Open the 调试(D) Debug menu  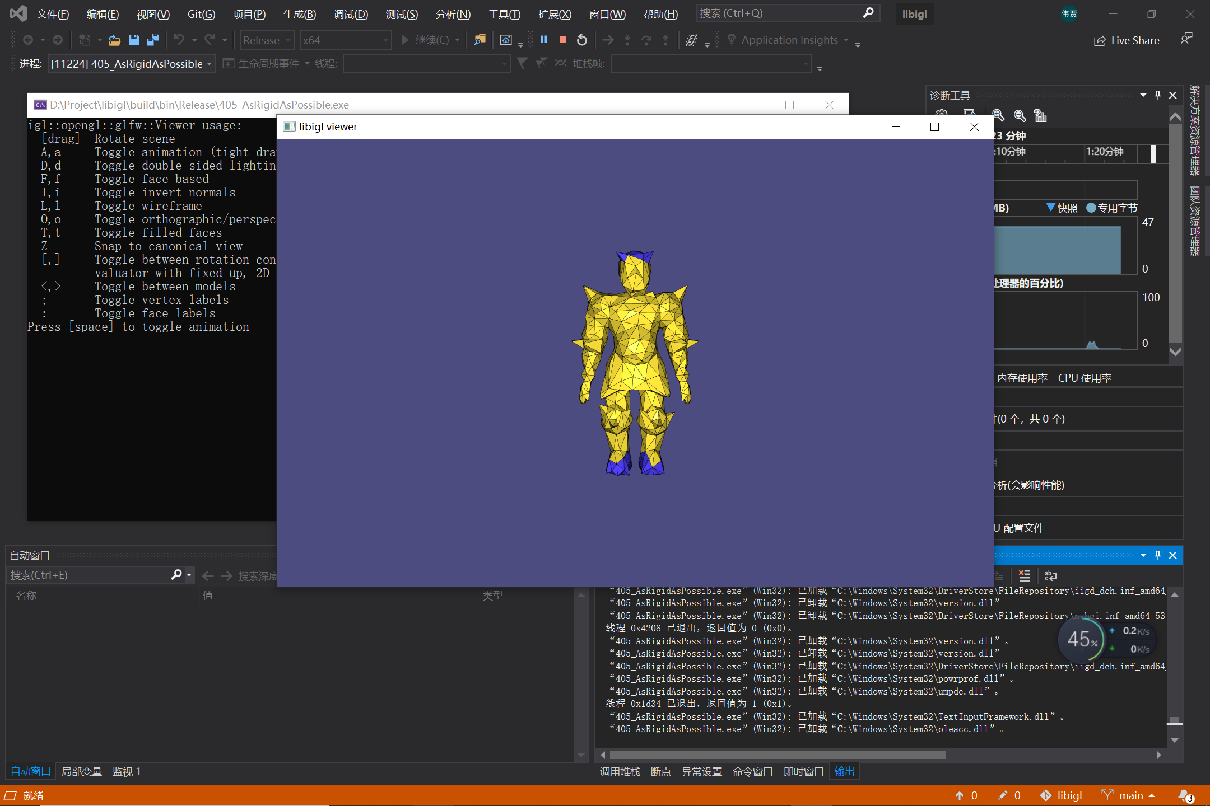pos(351,14)
